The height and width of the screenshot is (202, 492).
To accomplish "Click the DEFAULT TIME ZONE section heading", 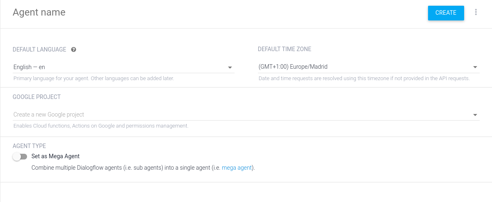I will pos(284,49).
